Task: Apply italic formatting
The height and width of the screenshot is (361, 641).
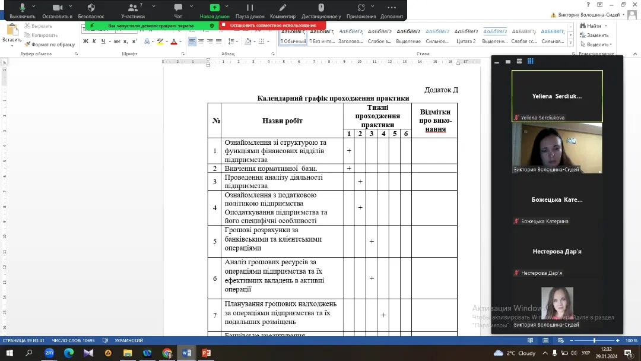Action: (x=94, y=42)
